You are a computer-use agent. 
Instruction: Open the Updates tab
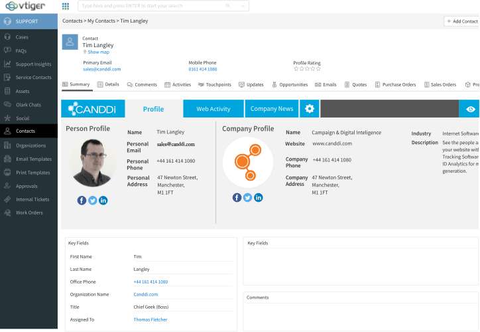tap(251, 84)
